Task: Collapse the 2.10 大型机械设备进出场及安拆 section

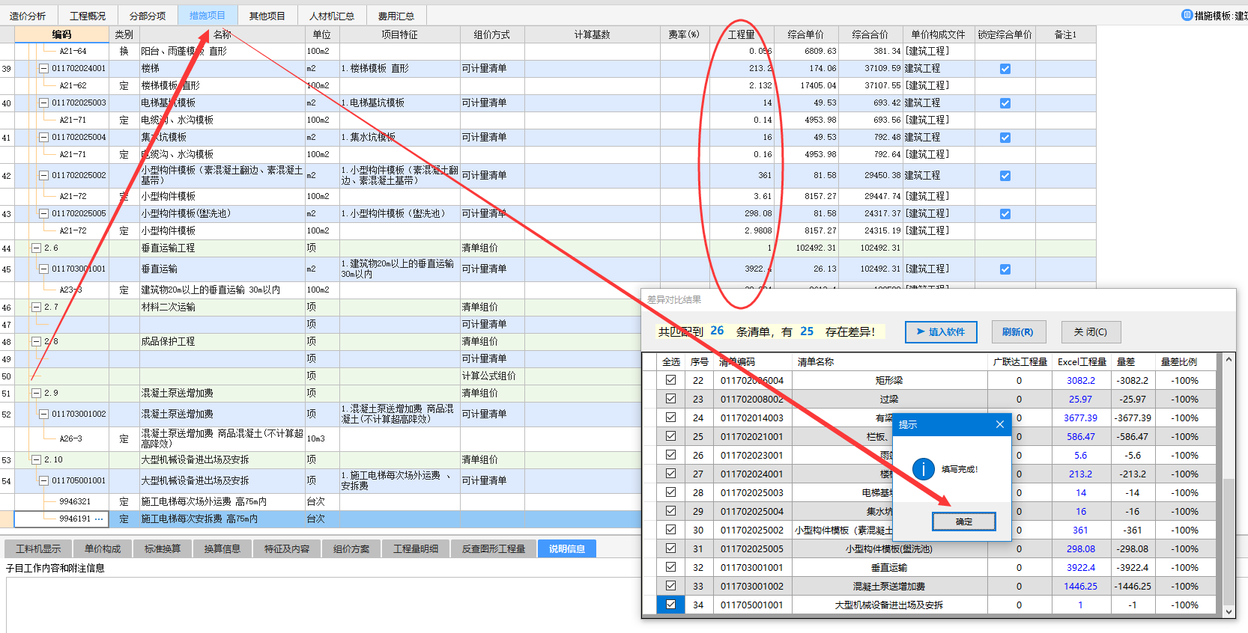Action: pyautogui.click(x=36, y=460)
